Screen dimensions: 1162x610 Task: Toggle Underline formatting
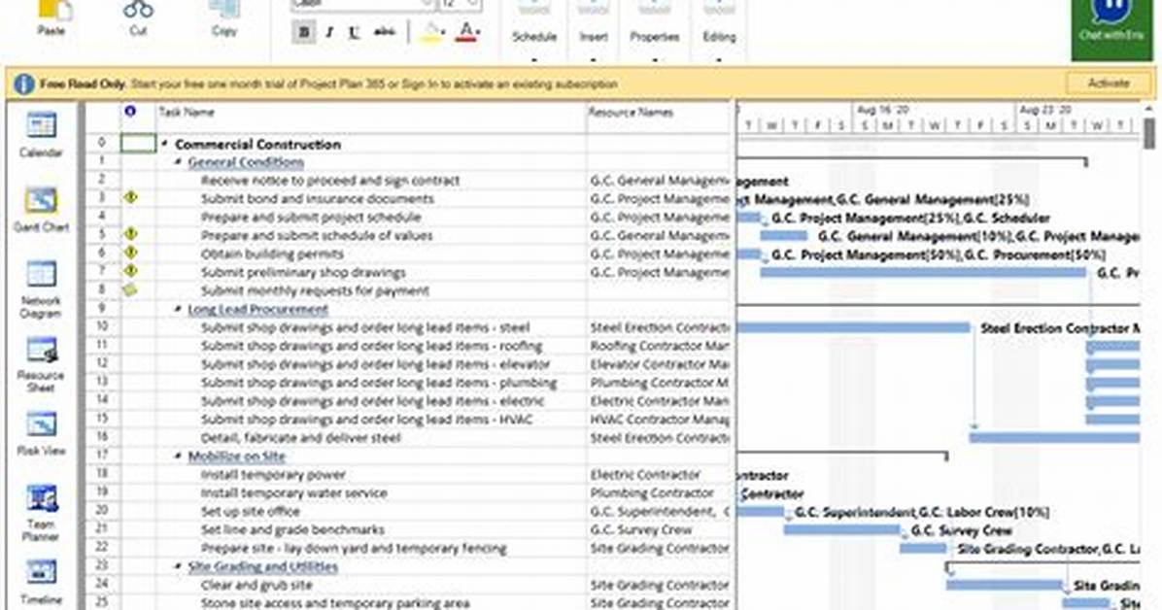[x=354, y=32]
